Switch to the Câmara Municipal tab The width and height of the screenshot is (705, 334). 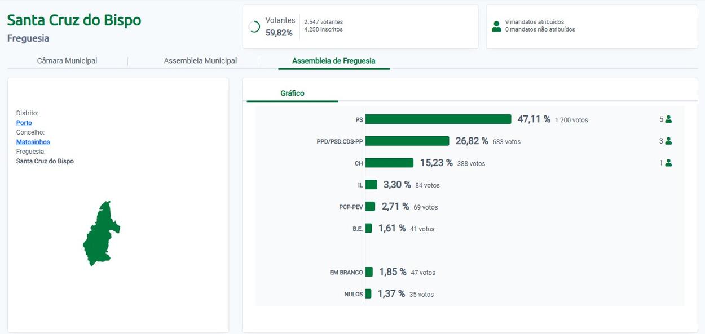(67, 61)
